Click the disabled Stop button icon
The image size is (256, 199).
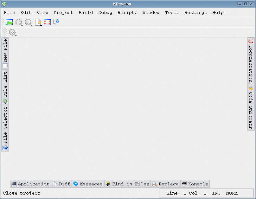pyautogui.click(x=12, y=32)
